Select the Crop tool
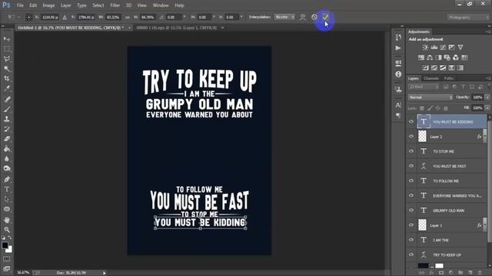This screenshot has height=276, width=492. (x=7, y=78)
